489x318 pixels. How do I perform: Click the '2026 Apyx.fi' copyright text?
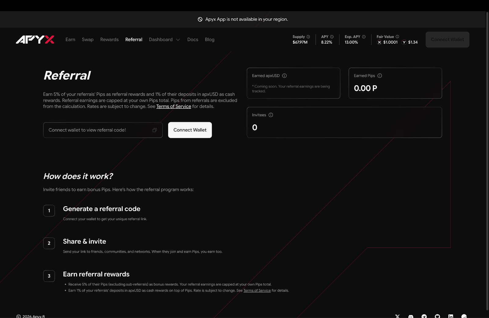tap(34, 316)
